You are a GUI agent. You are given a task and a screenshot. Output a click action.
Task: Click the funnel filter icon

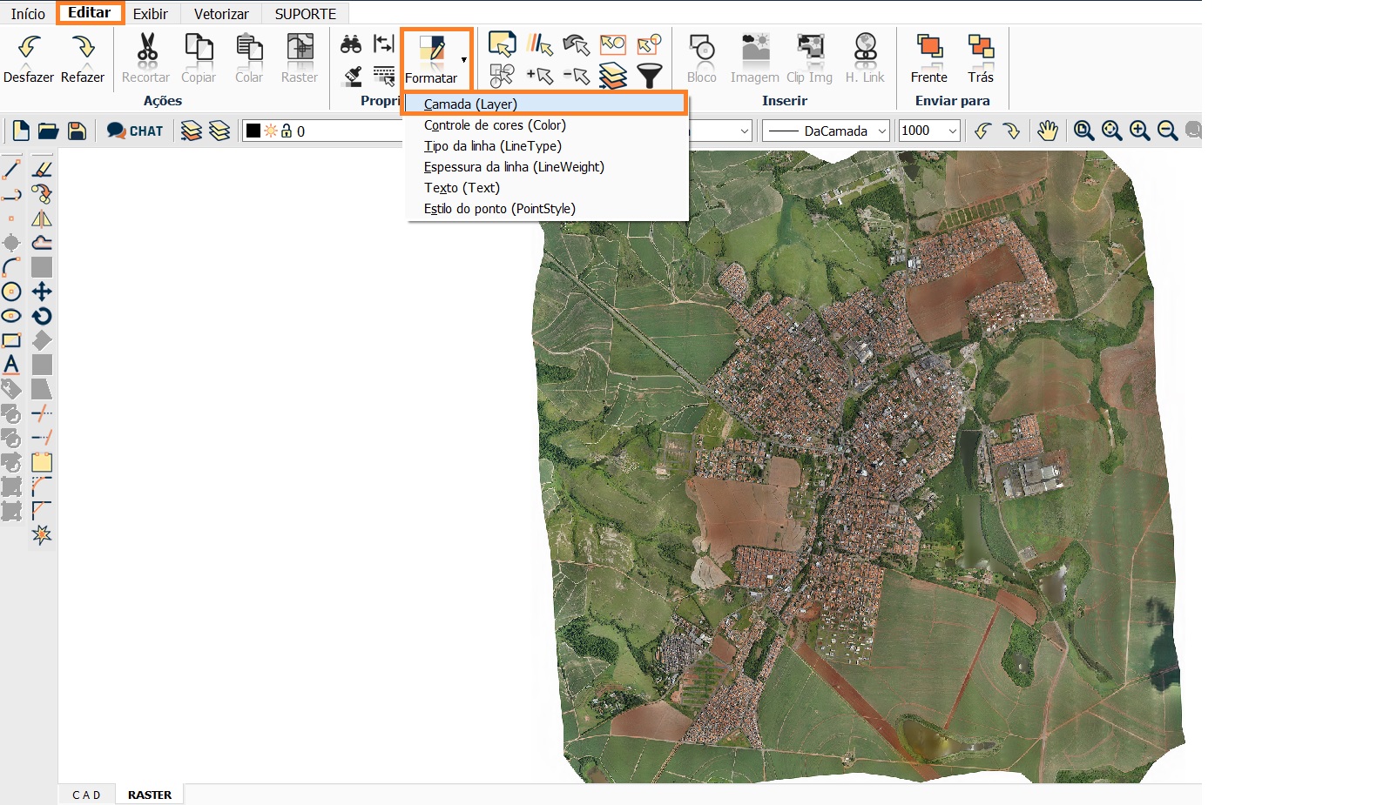pos(649,77)
